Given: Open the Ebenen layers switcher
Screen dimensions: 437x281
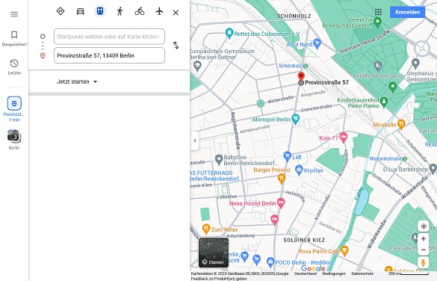Looking at the screenshot, I should [x=214, y=253].
